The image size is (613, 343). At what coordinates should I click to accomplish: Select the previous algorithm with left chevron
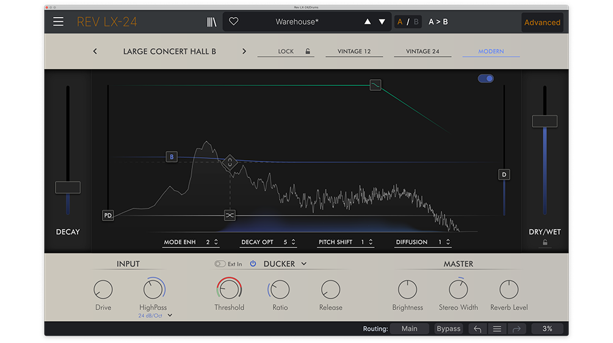(x=95, y=51)
